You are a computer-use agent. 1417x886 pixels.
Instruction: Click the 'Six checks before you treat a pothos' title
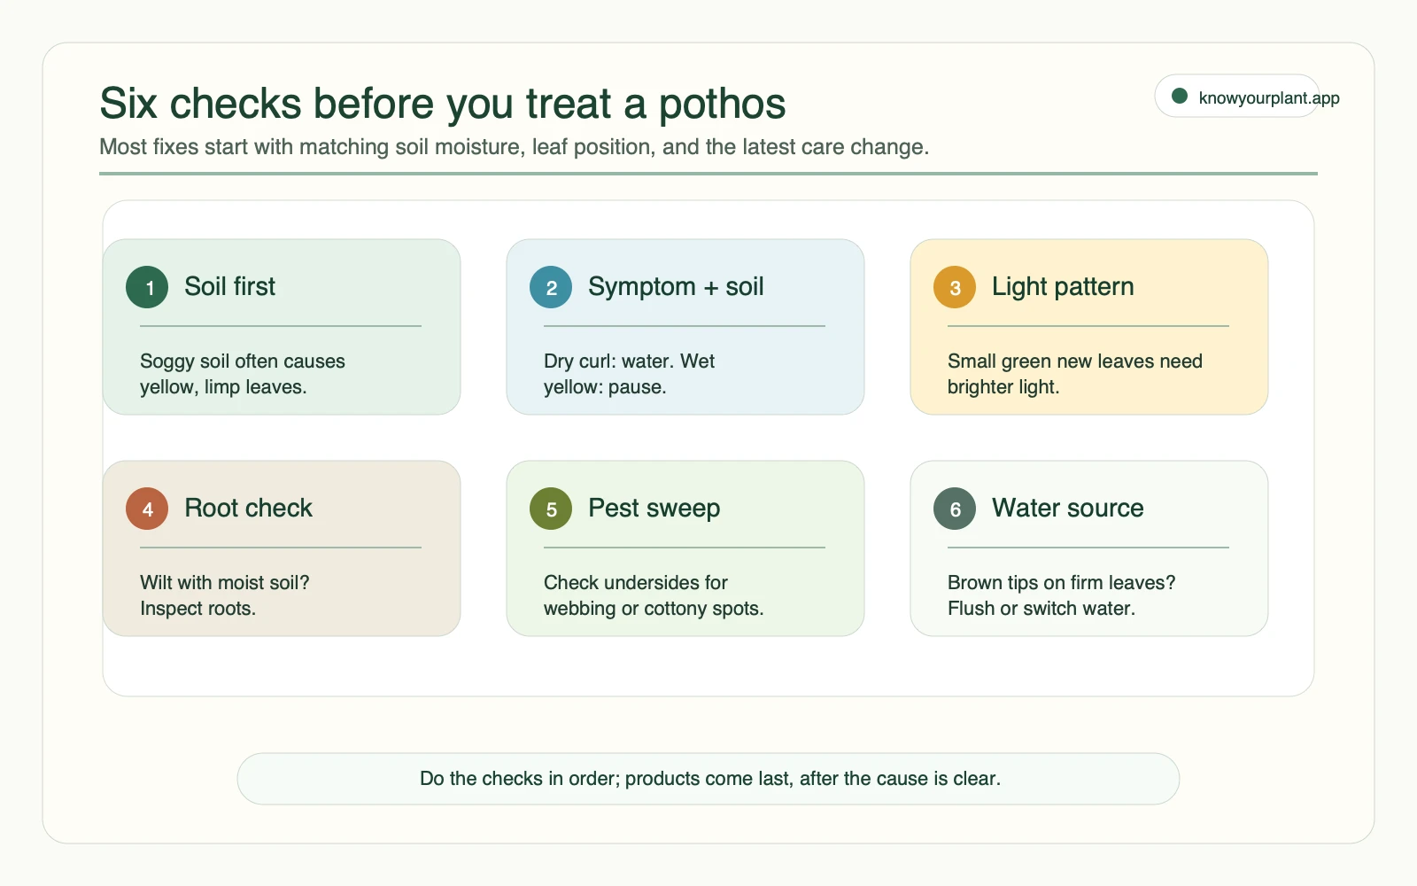point(443,104)
